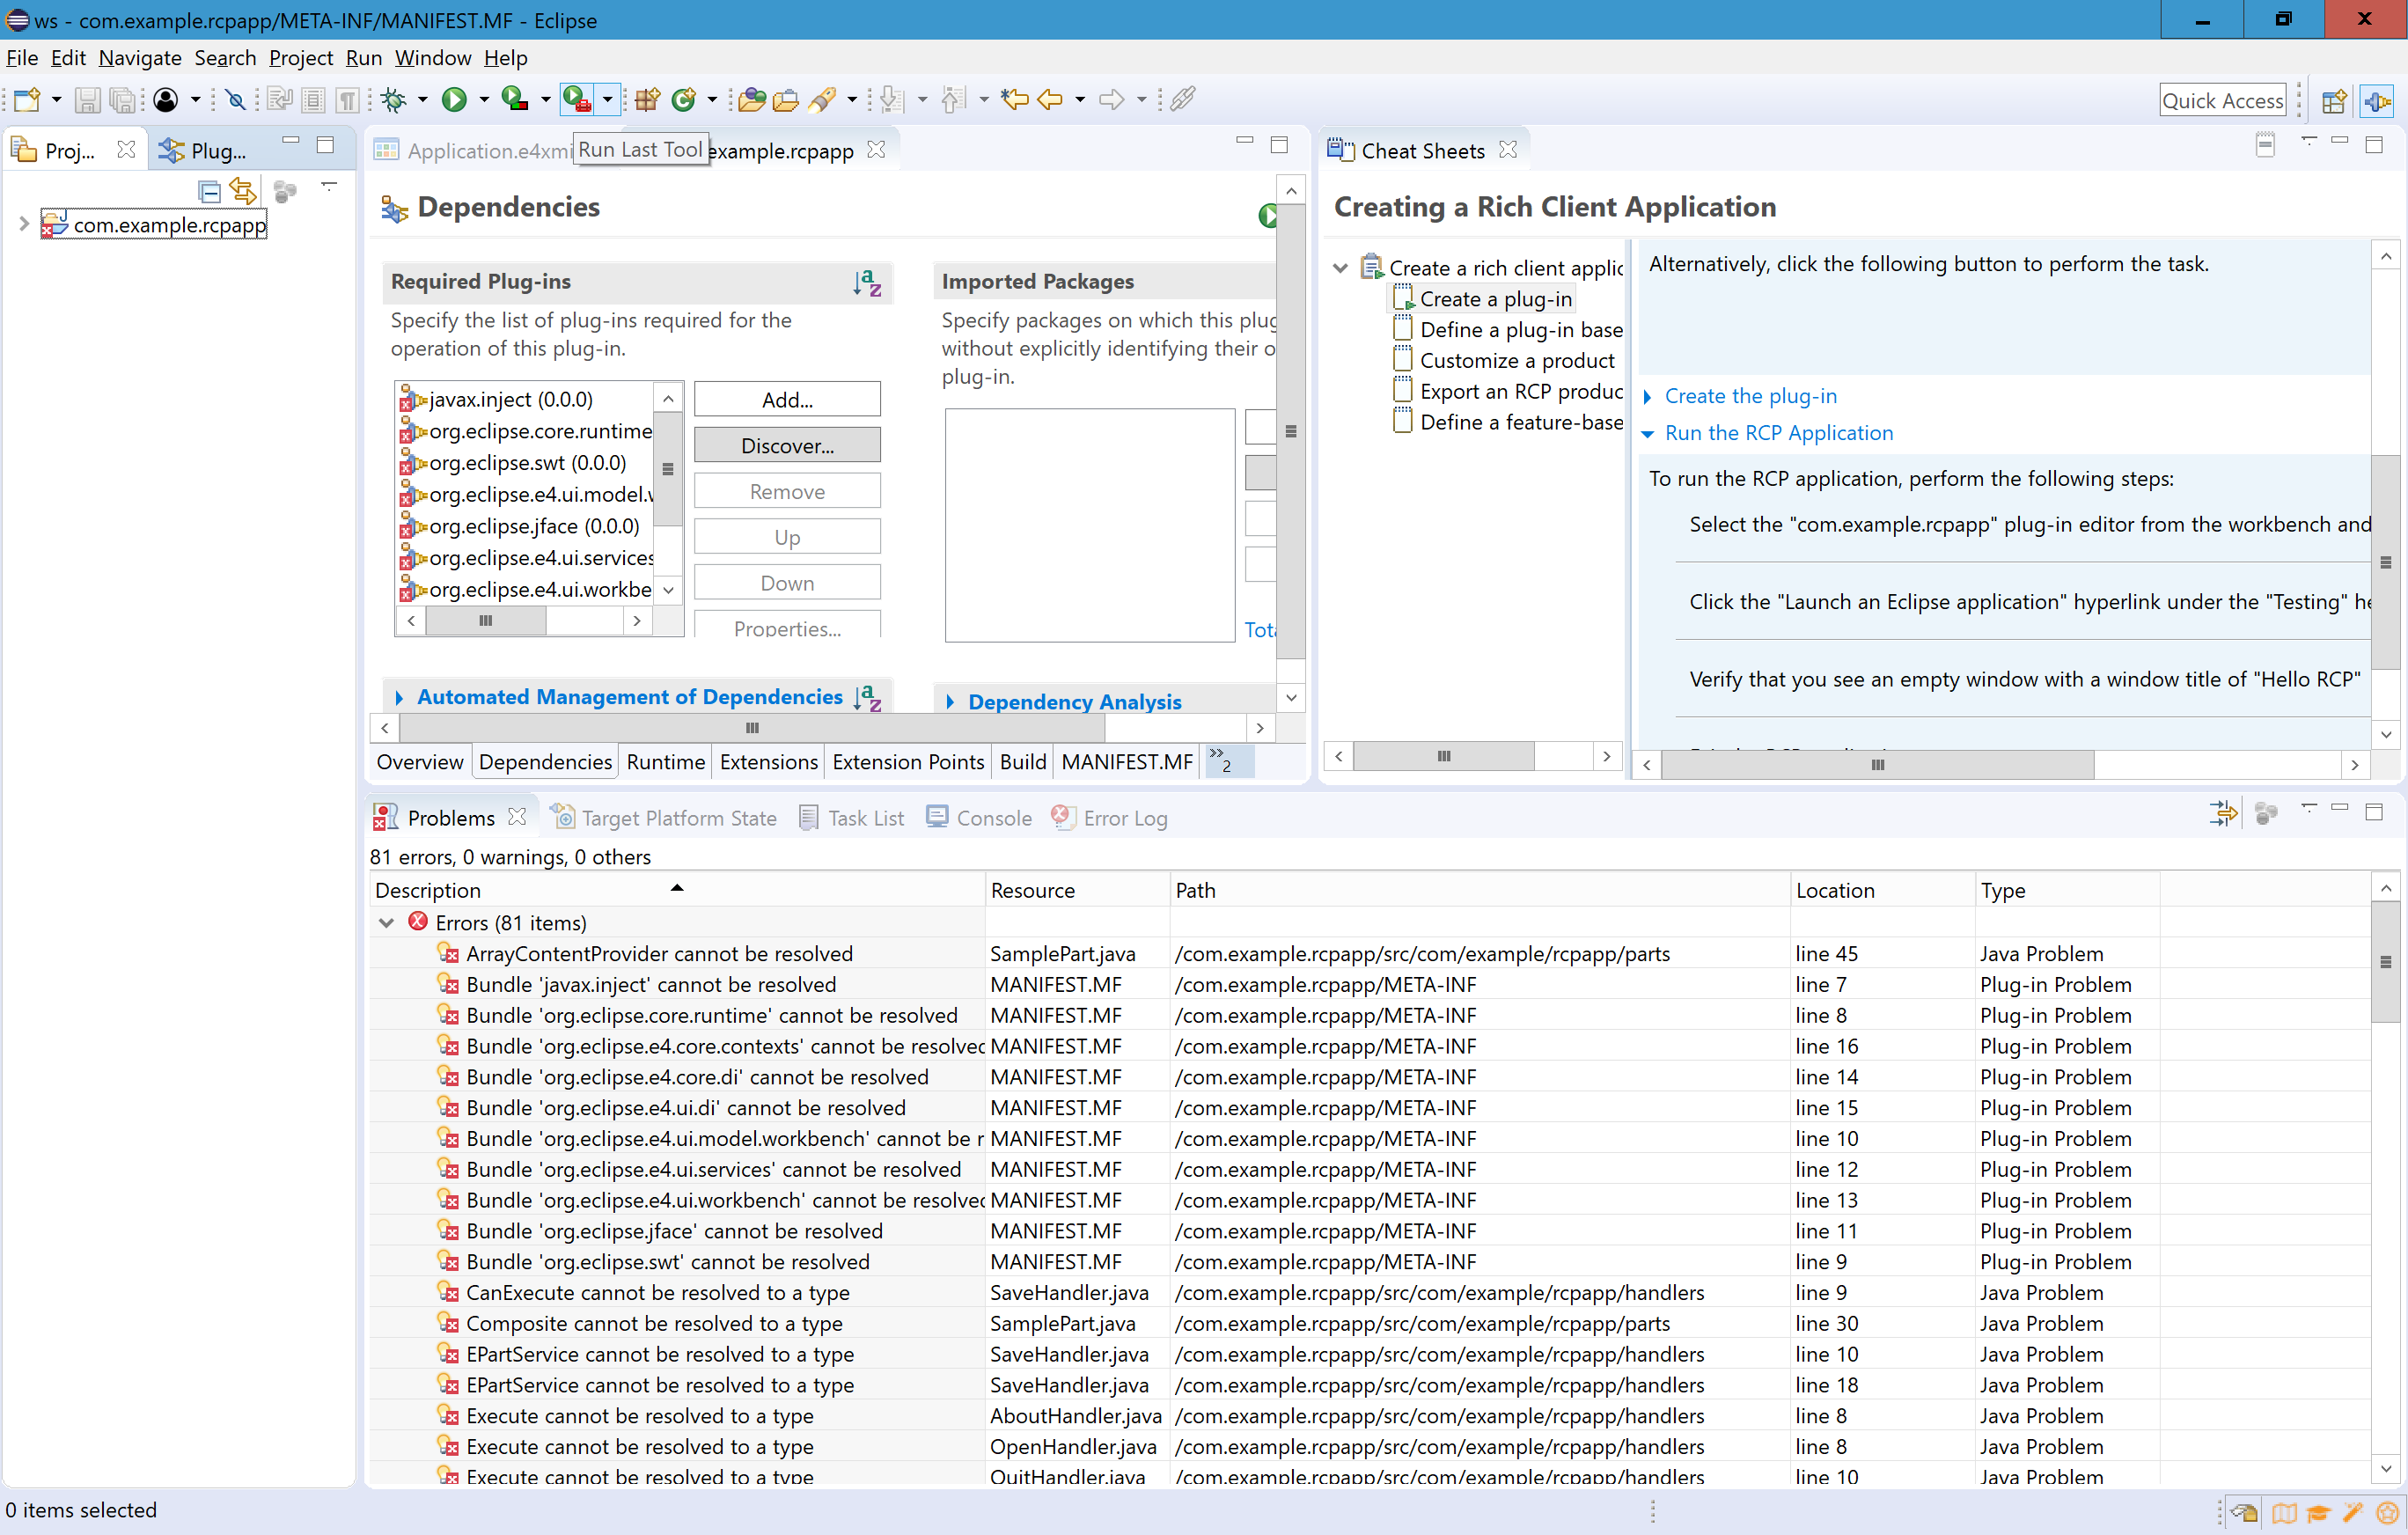2408x1535 pixels.
Task: Click the Forward navigation arrow icon
Action: tap(1111, 99)
